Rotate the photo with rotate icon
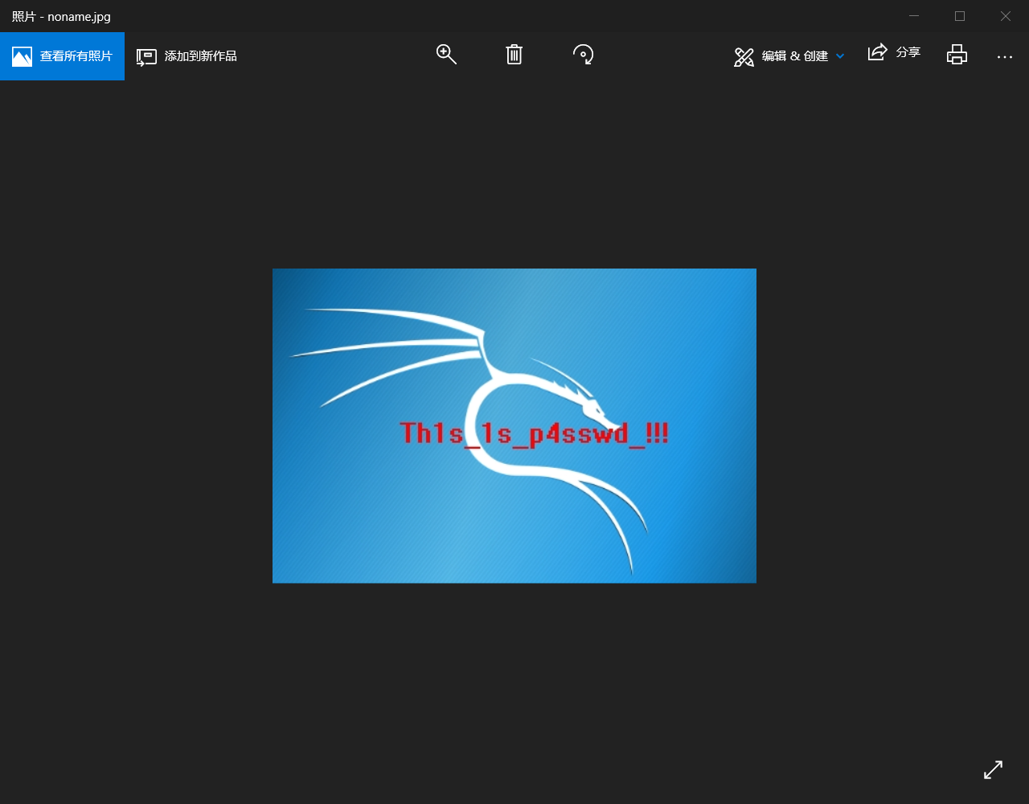The height and width of the screenshot is (804, 1029). coord(584,55)
